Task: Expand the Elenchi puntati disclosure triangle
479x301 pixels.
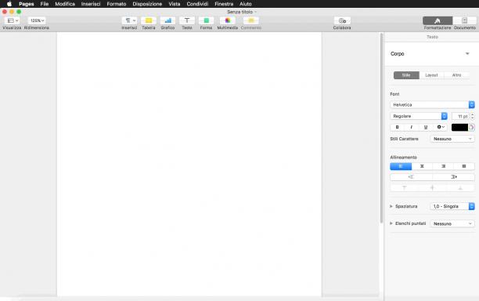Action: pos(391,223)
